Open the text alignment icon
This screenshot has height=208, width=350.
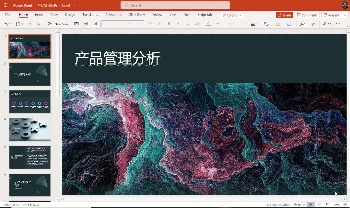coord(253,24)
